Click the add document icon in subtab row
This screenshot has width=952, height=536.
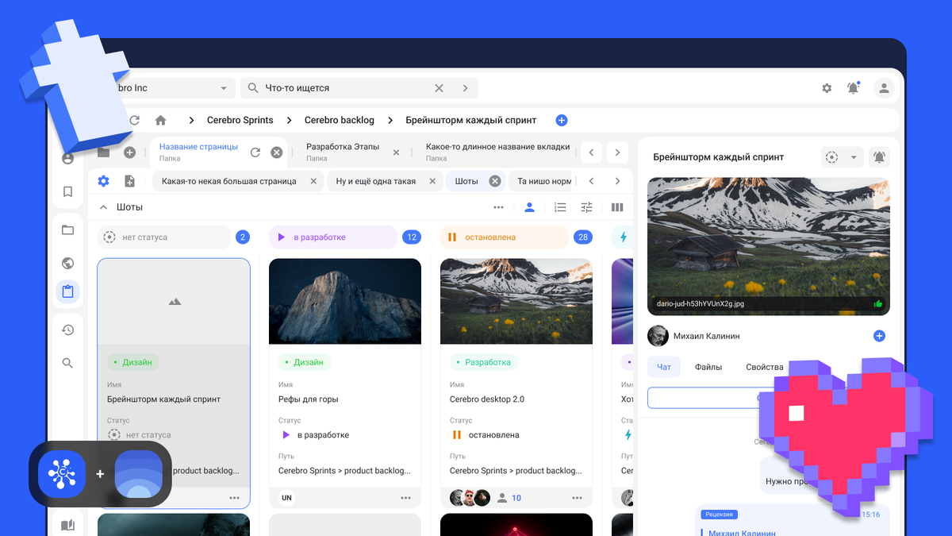[x=129, y=181]
